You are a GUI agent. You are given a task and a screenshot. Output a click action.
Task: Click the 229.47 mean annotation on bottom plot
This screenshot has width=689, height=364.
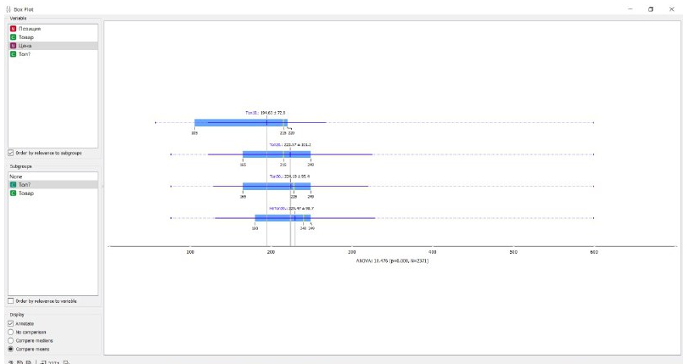(301, 209)
